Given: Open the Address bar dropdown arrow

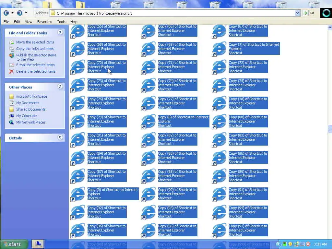Looking at the screenshot, I should click(297, 13).
